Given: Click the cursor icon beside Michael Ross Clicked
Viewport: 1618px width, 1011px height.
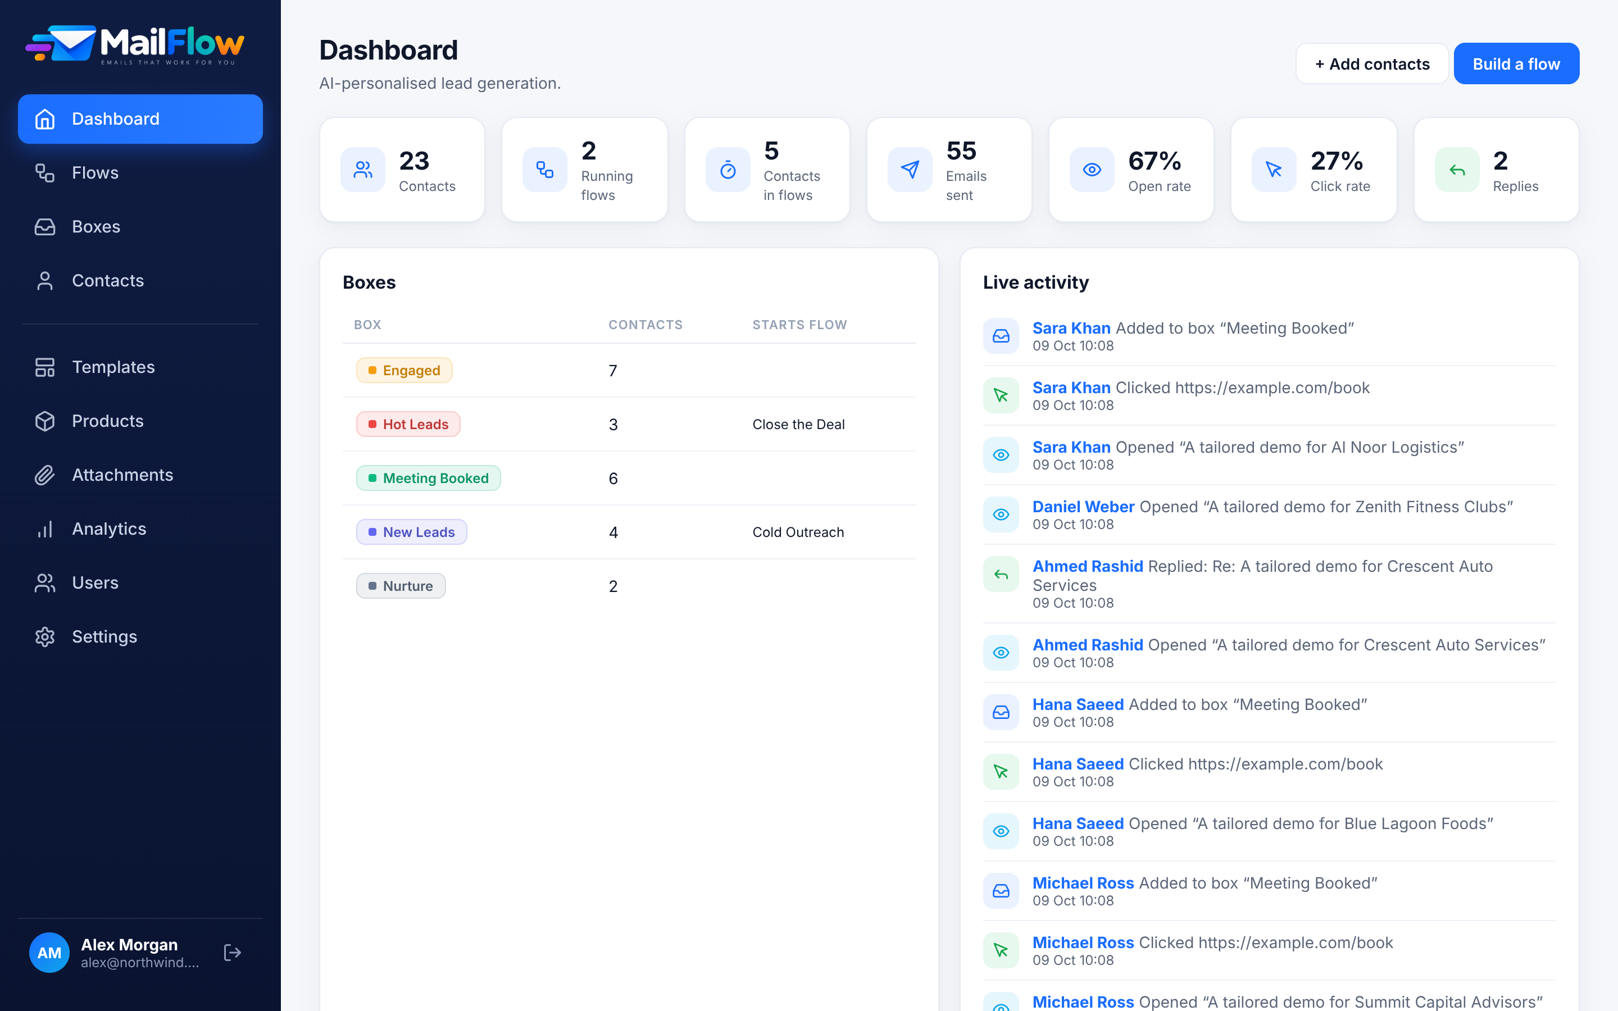Looking at the screenshot, I should coord(1001,950).
